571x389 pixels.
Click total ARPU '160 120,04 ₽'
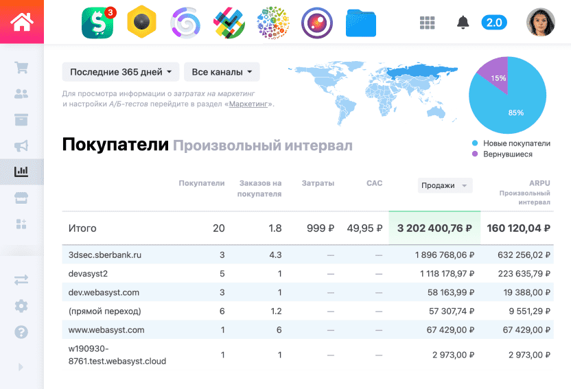tap(519, 228)
